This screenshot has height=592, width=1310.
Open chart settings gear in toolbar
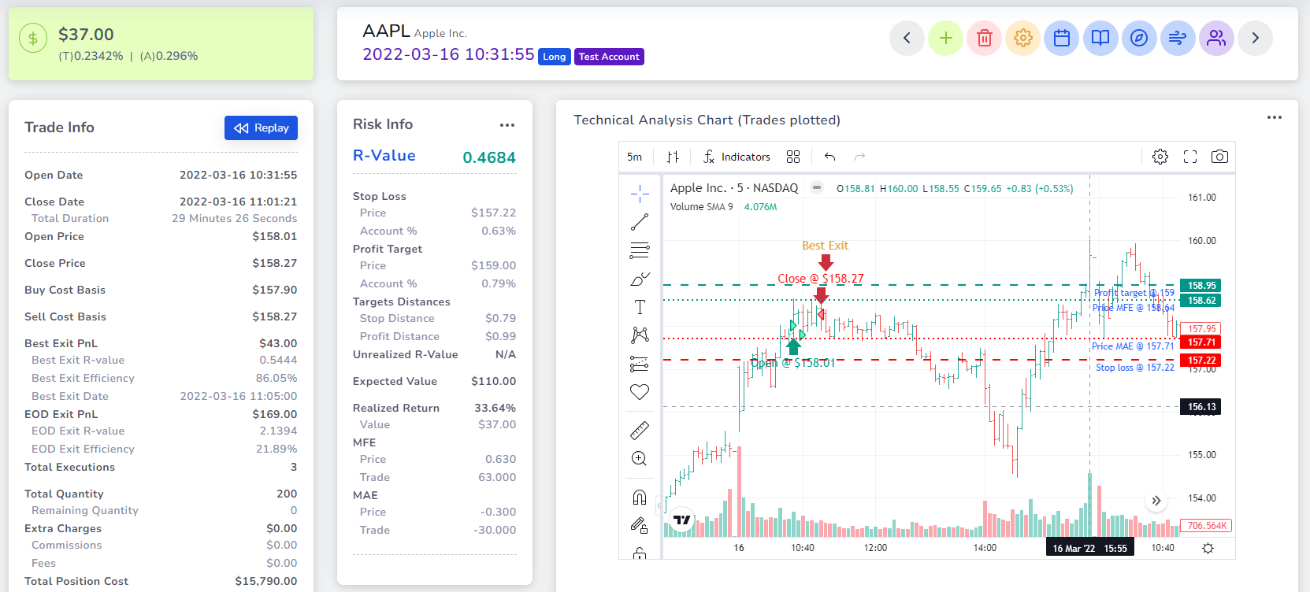(x=1160, y=157)
